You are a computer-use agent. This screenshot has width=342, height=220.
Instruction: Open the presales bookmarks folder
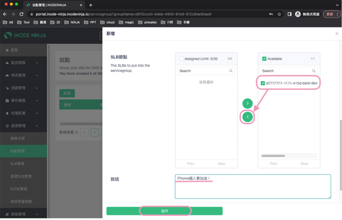(147, 22)
